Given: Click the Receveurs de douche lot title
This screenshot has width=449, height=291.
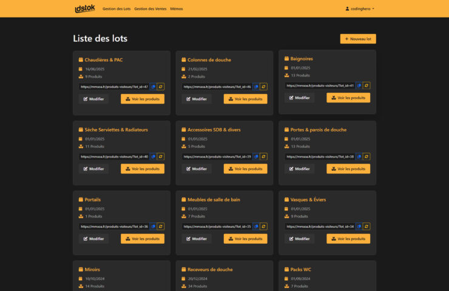Looking at the screenshot, I should (x=210, y=270).
